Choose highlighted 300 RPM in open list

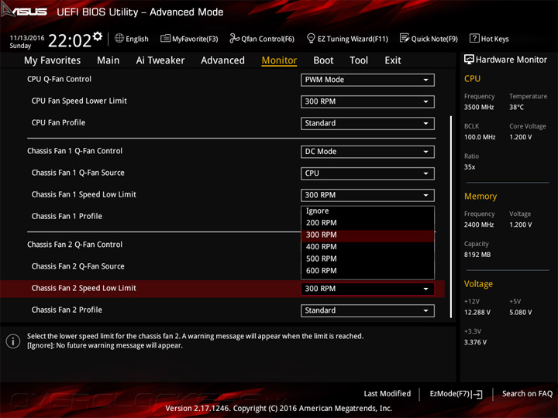click(367, 235)
